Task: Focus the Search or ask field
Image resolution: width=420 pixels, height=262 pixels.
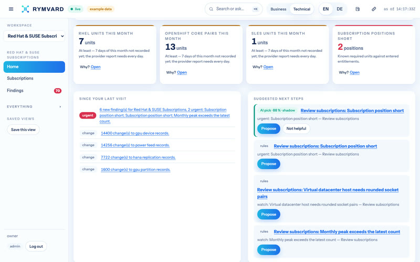Action: [x=234, y=9]
